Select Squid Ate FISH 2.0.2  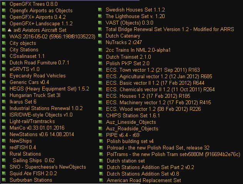click(x=33, y=173)
